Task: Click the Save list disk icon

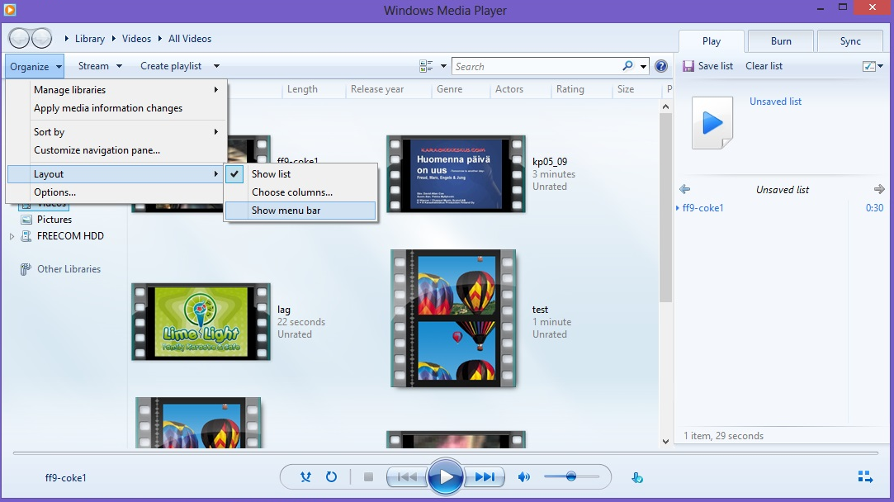Action: [688, 66]
